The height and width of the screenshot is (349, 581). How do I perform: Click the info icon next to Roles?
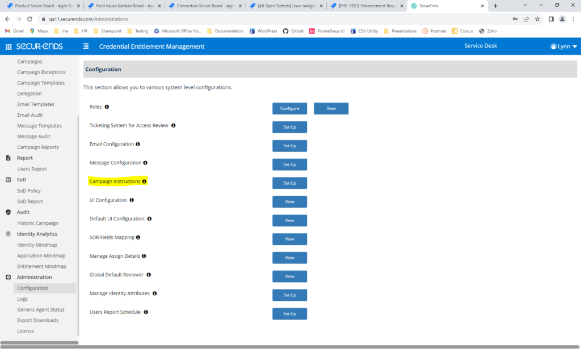click(107, 107)
